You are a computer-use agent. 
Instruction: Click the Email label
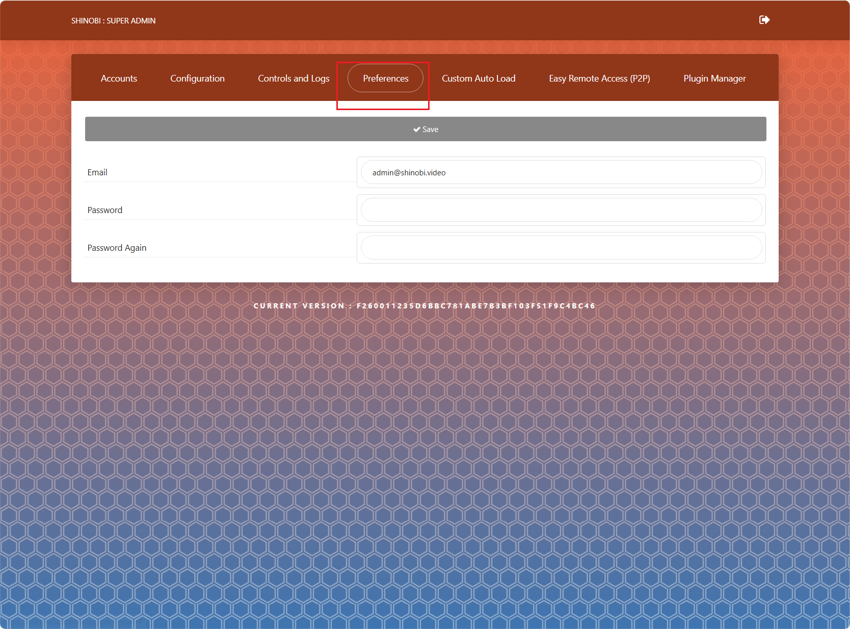click(97, 172)
